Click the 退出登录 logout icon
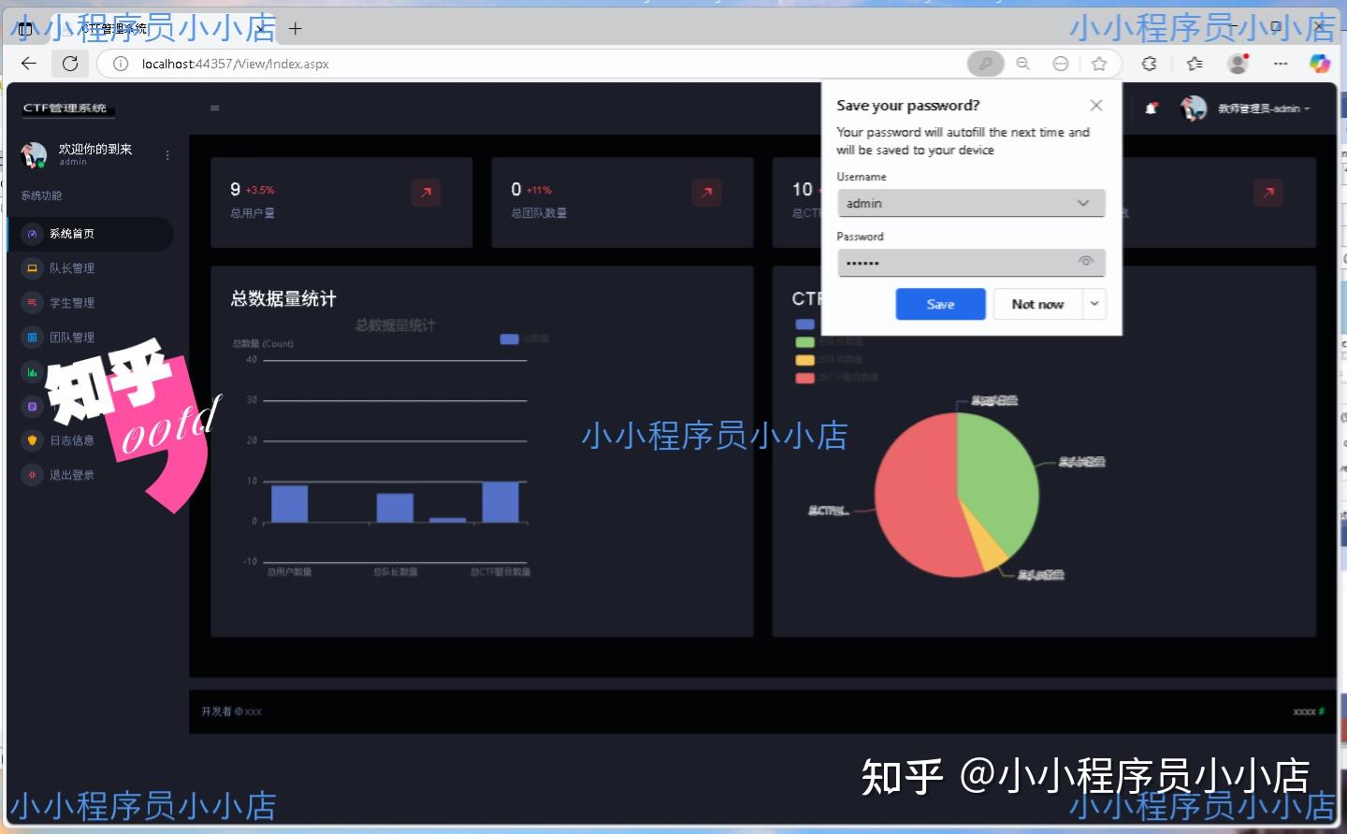The image size is (1347, 834). pos(32,475)
